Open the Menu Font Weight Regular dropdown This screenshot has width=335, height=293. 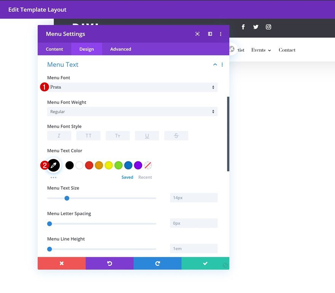132,111
